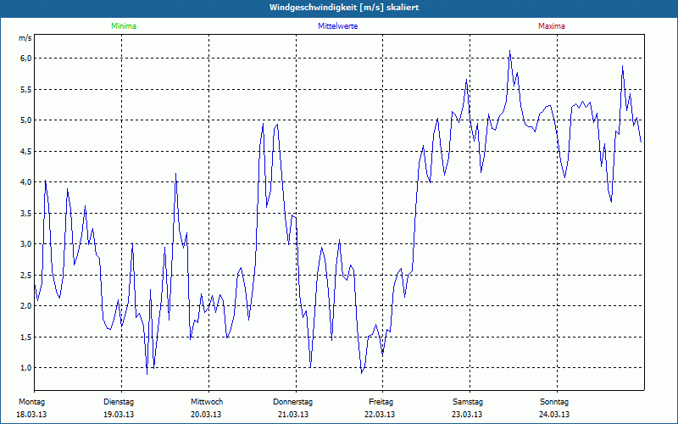Screen dimensions: 678x424
Task: Click the 18.03.13 date label
Action: coord(31,415)
